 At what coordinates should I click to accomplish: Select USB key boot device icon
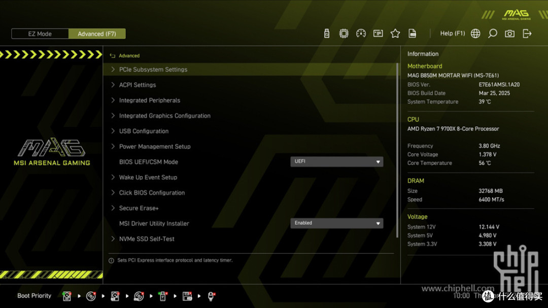coord(163,296)
